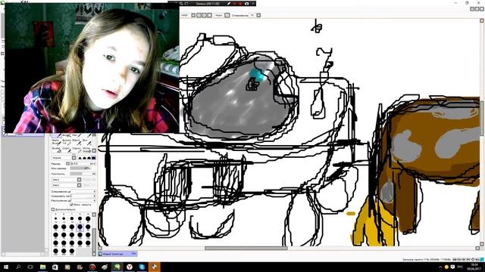The width and height of the screenshot is (485, 272).
Task: Toggle the checkbox below the color blending sliders
Action: point(72,205)
